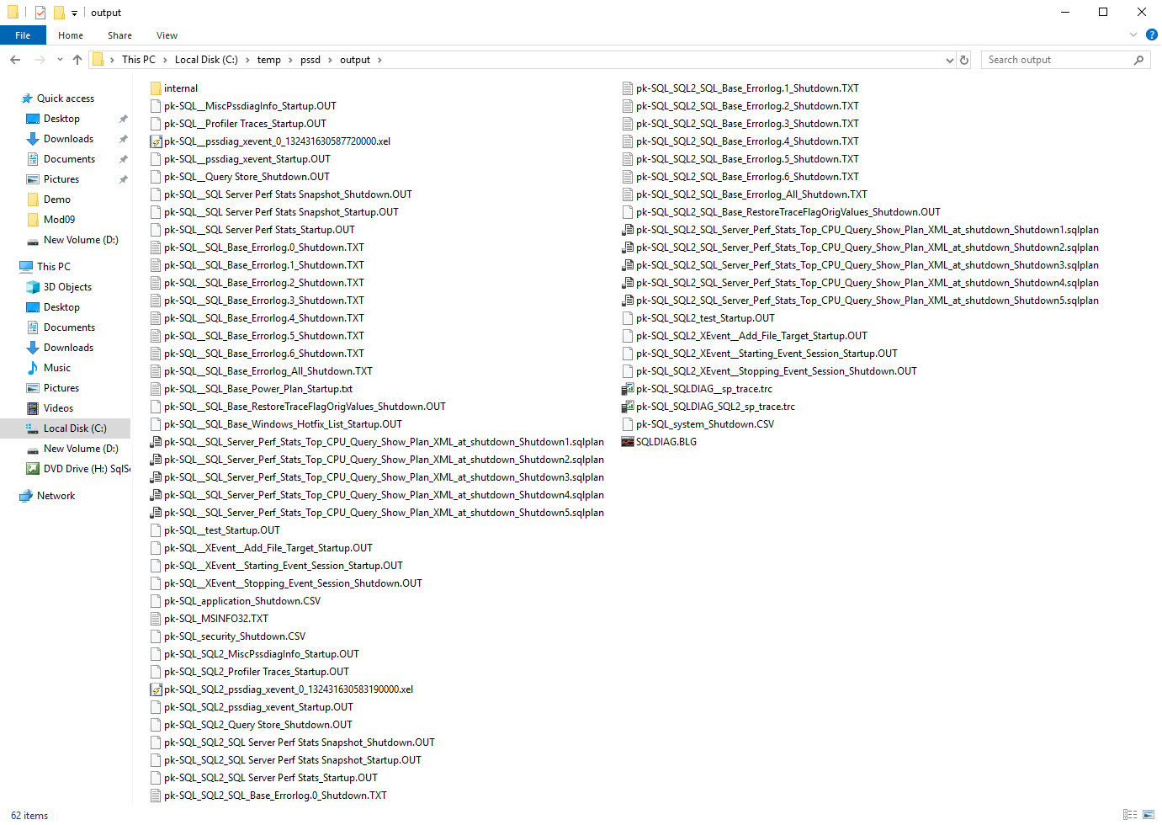Navigate to temp in breadcrumb path
The width and height of the screenshot is (1162, 825).
coord(268,60)
